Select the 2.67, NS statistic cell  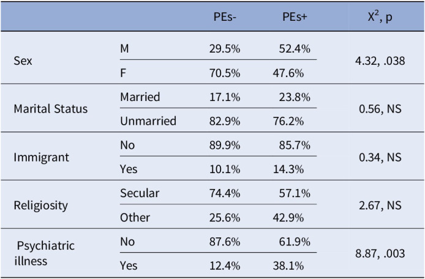pyautogui.click(x=380, y=206)
